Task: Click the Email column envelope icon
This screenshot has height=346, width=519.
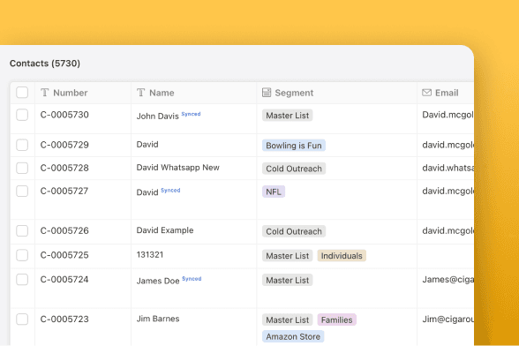Action: coord(426,93)
